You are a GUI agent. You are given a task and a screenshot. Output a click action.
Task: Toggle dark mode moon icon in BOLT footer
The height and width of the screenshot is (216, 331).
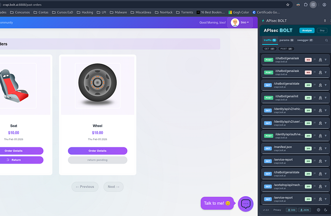(x=325, y=210)
